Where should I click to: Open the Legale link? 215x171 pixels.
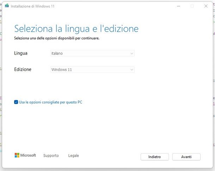[x=74, y=156]
